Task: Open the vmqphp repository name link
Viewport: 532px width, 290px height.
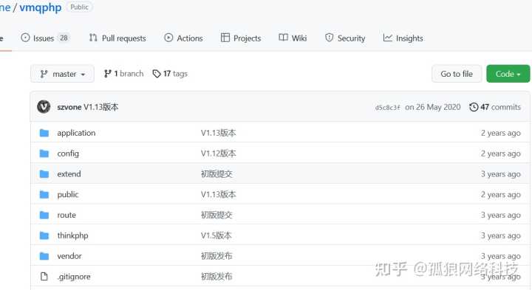Action: (x=41, y=7)
